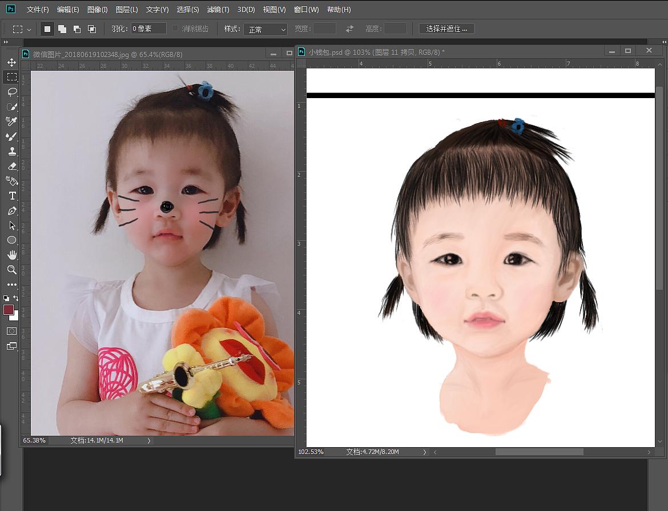Select the Rectangular Marquee tool in the toolbox

pyautogui.click(x=11, y=77)
